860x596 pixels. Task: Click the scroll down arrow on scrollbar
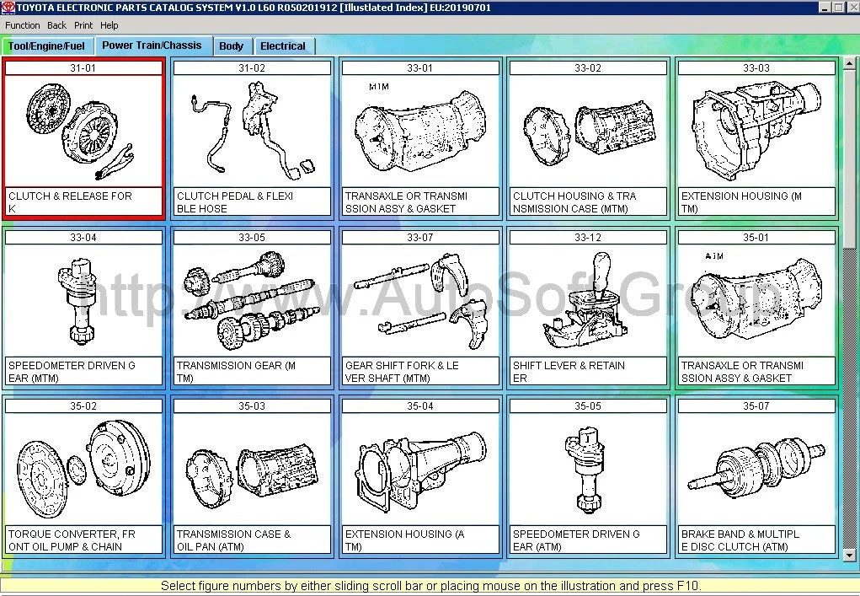[850, 555]
